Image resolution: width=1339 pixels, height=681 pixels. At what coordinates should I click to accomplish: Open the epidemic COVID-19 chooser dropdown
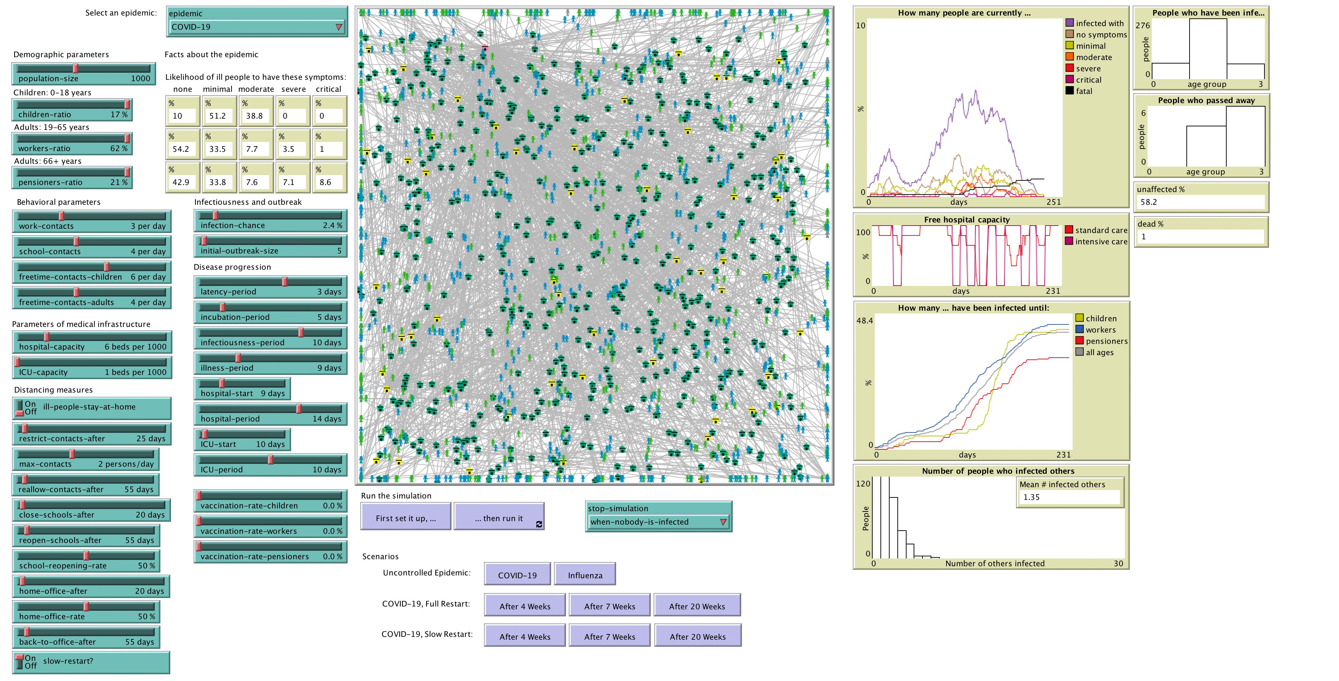click(x=257, y=27)
